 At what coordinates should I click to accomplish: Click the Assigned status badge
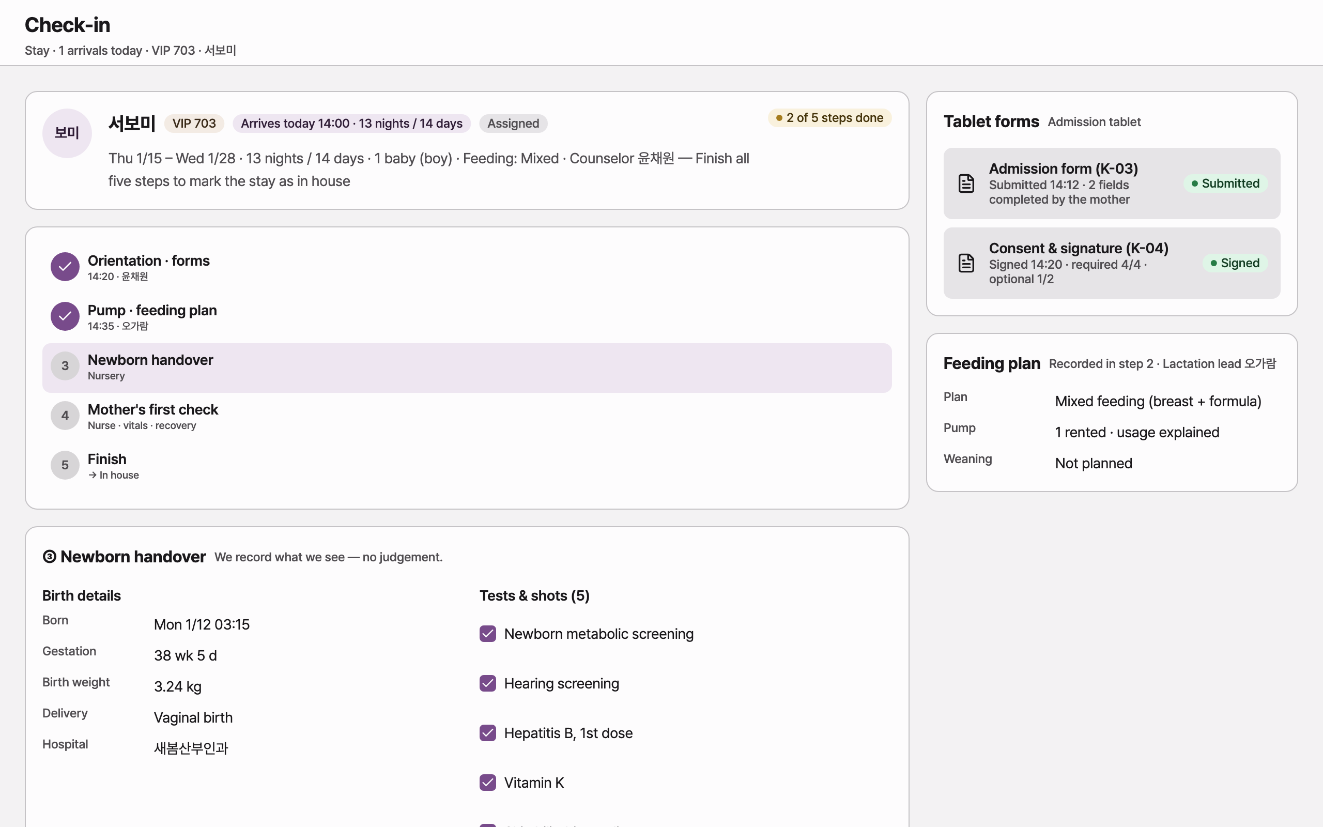(x=513, y=124)
